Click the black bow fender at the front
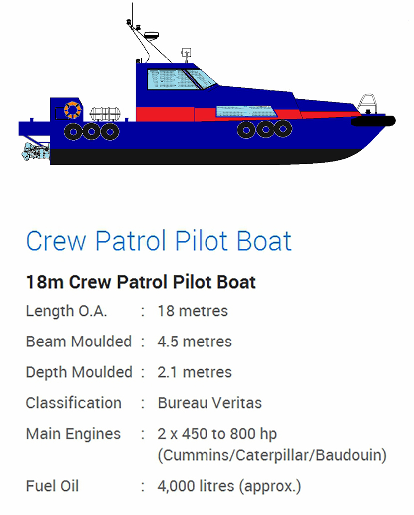The height and width of the screenshot is (515, 414). [373, 121]
